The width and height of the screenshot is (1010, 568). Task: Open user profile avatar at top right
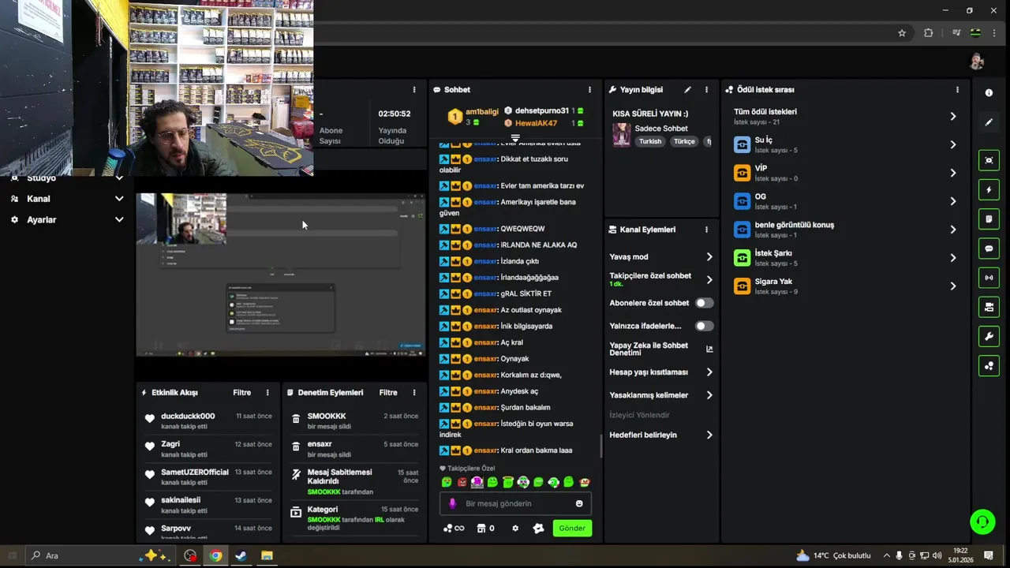[977, 62]
